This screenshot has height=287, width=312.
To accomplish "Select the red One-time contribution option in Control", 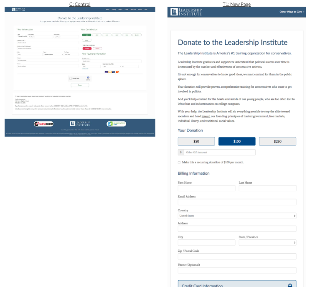I will (x=87, y=48).
